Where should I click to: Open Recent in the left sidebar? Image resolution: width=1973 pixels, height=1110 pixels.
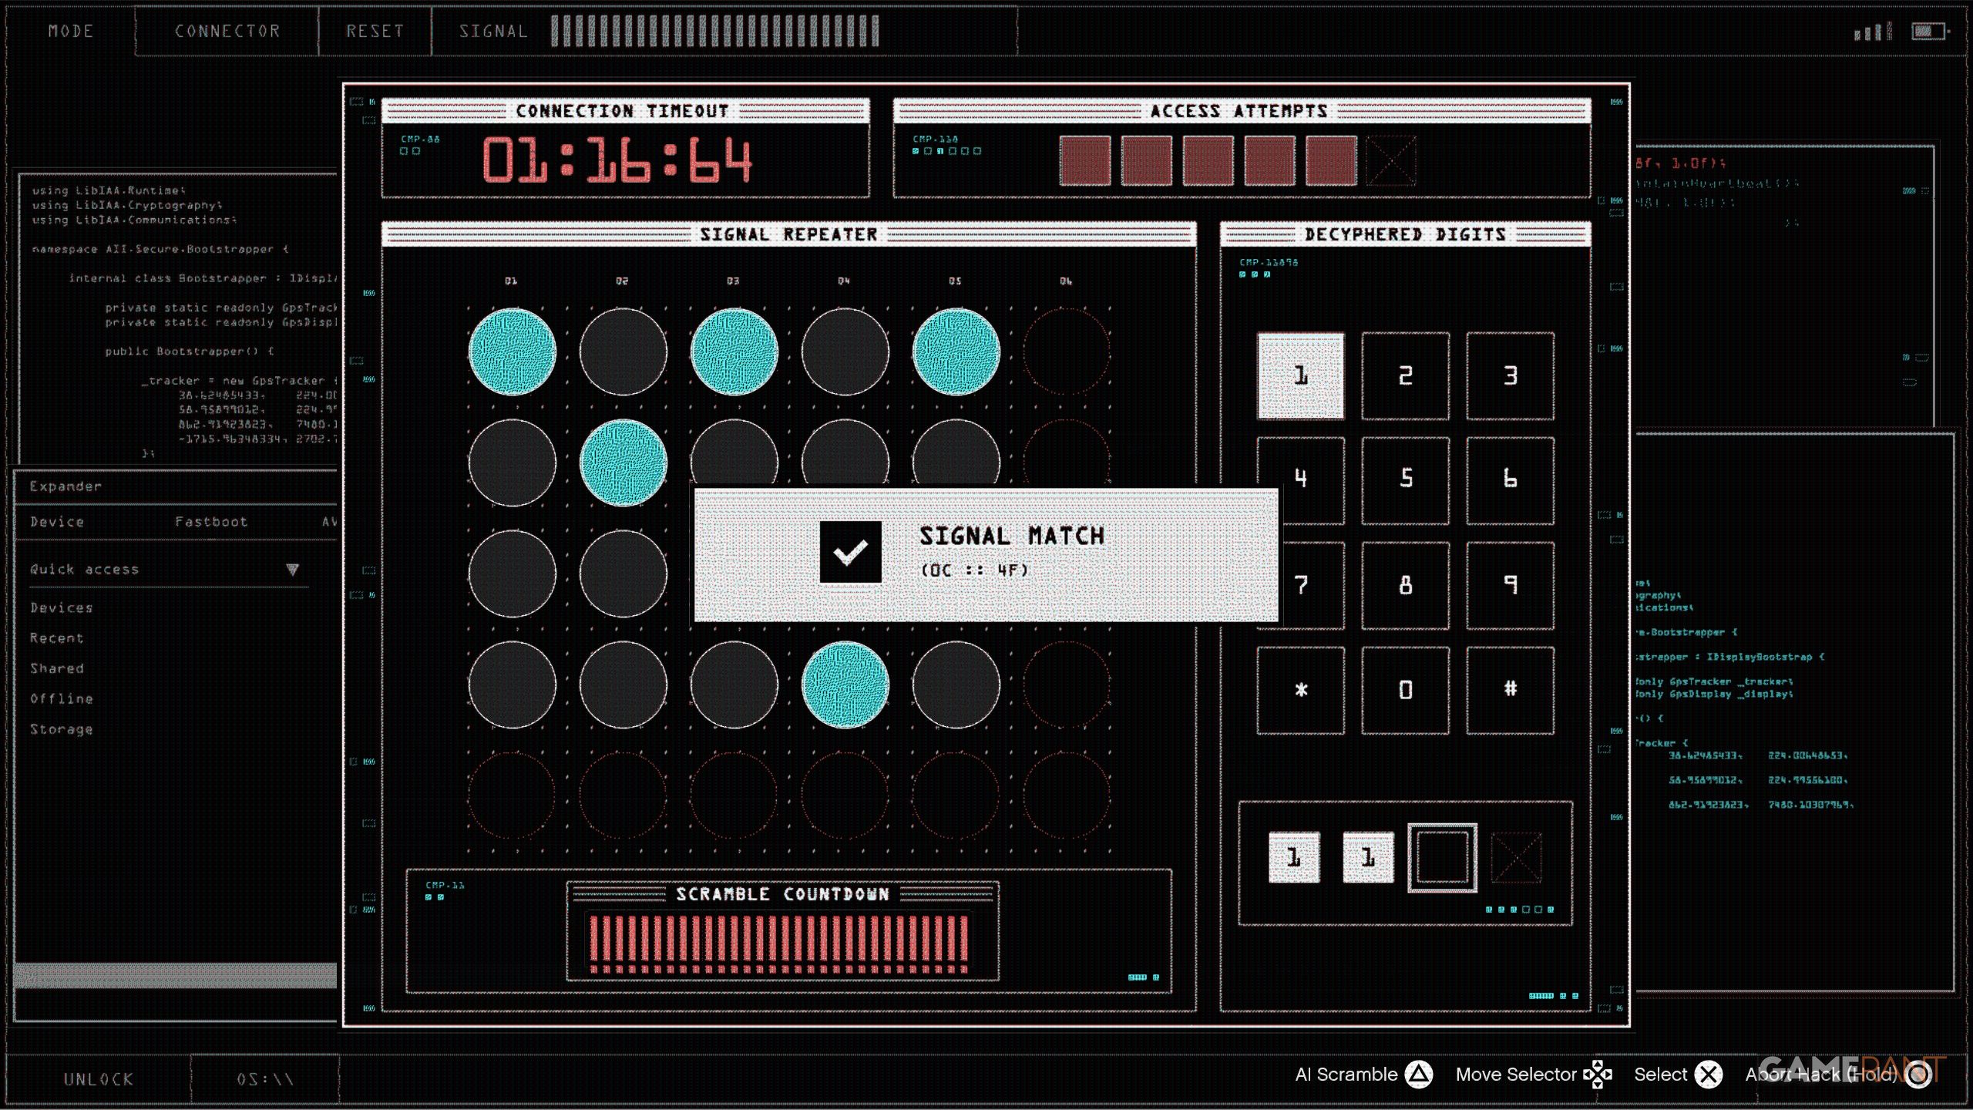57,638
